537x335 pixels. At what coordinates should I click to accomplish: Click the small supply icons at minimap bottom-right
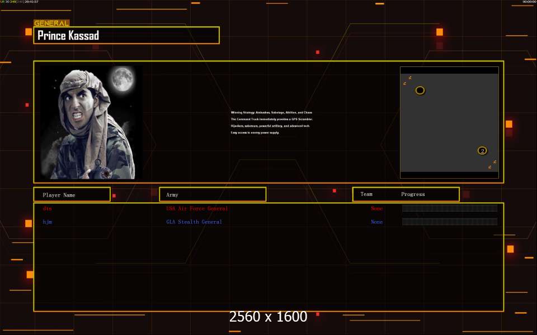pos(492,164)
